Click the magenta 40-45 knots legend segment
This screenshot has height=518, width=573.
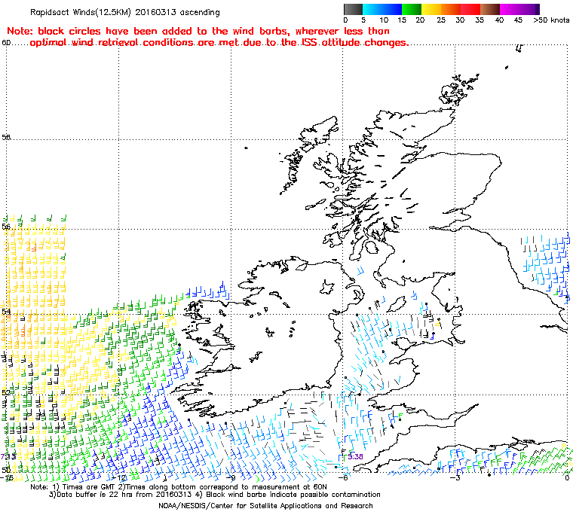[510, 9]
